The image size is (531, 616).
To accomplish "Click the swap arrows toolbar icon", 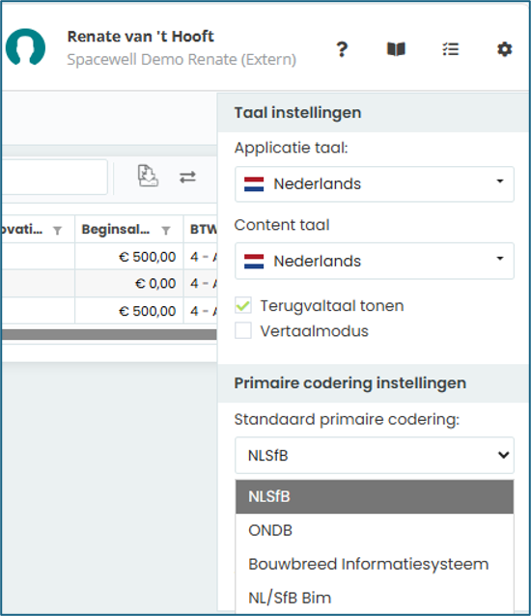I will [187, 177].
